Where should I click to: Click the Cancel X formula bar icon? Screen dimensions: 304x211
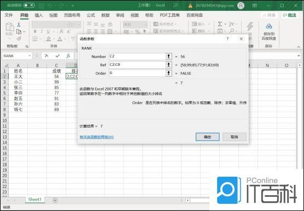click(x=46, y=56)
